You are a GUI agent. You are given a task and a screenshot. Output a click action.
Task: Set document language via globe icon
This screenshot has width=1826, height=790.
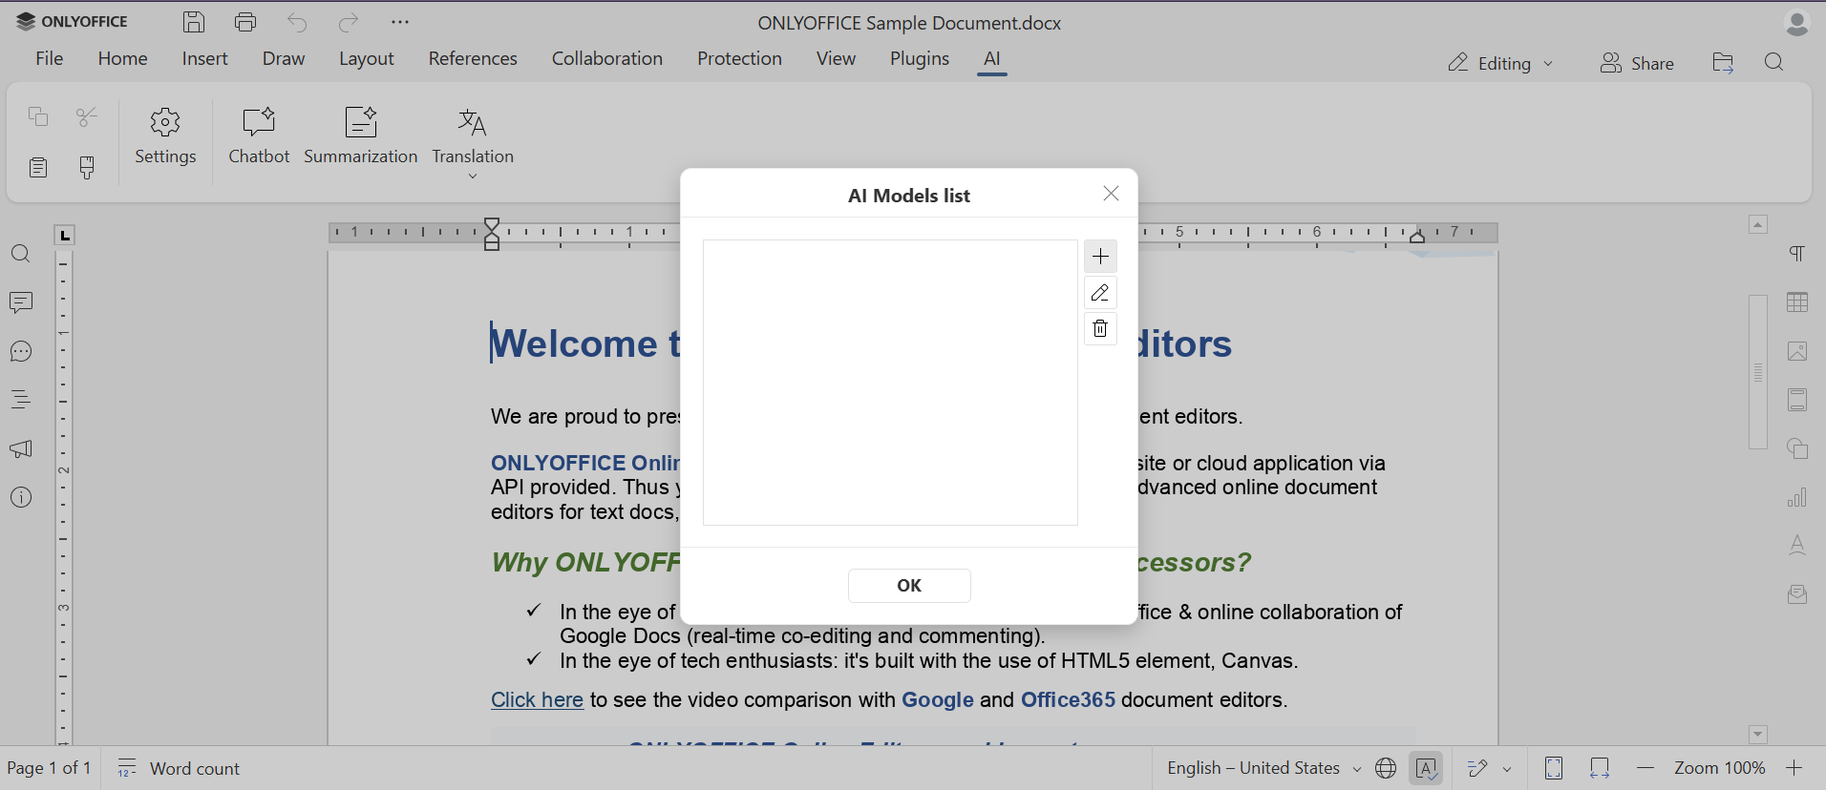pos(1386,768)
